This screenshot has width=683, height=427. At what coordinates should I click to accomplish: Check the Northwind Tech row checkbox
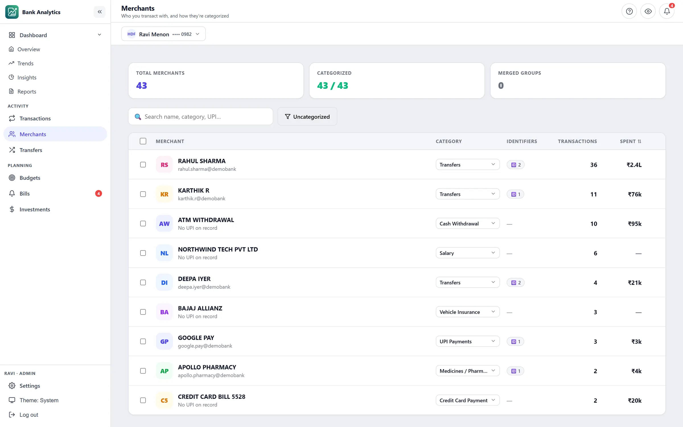pyautogui.click(x=143, y=253)
